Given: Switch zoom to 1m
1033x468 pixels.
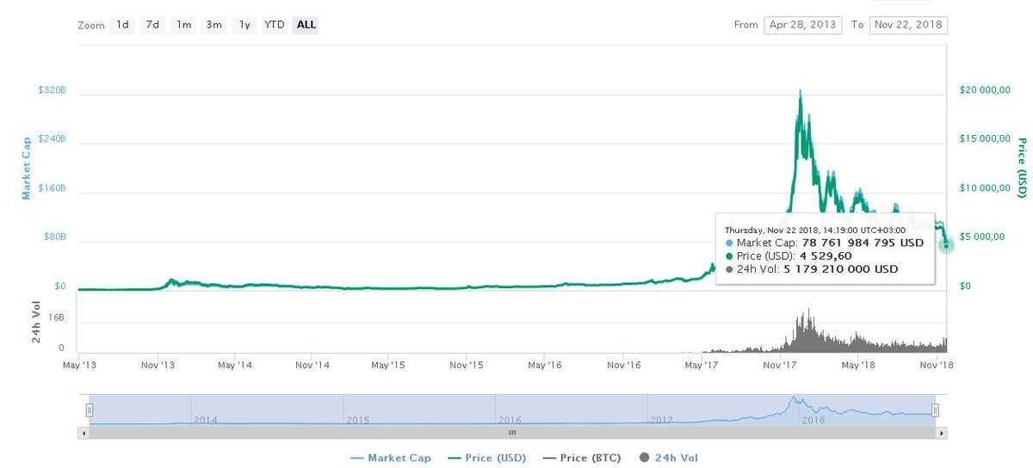Looking at the screenshot, I should [183, 25].
